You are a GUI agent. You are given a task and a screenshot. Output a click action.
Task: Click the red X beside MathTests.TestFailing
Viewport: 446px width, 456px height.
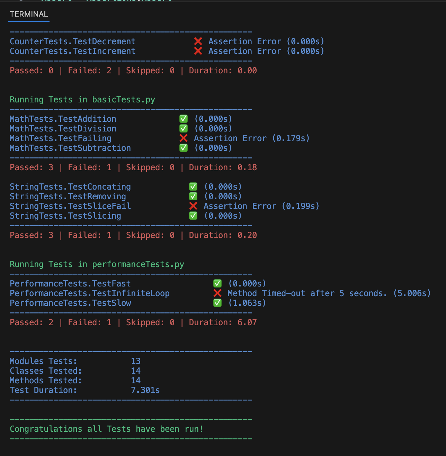coord(183,138)
